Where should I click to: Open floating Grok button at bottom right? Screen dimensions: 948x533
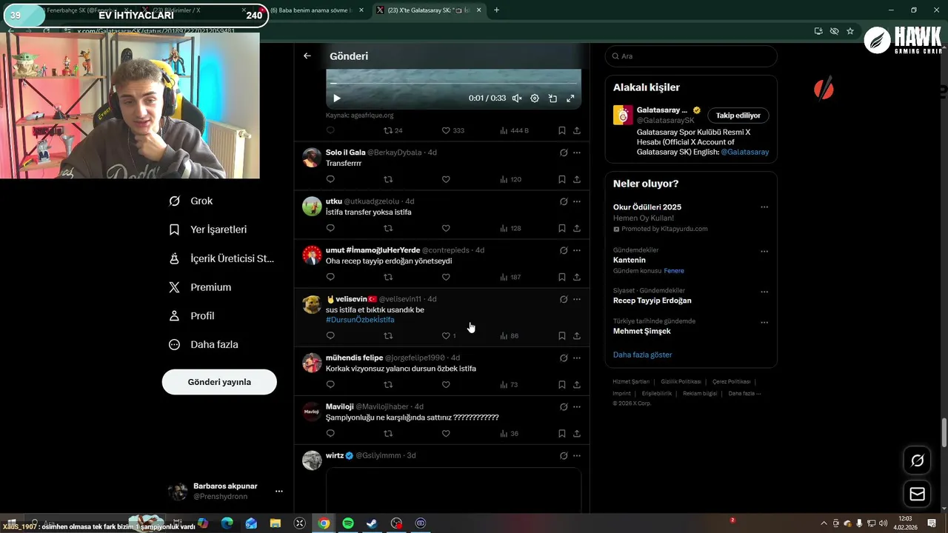917,460
